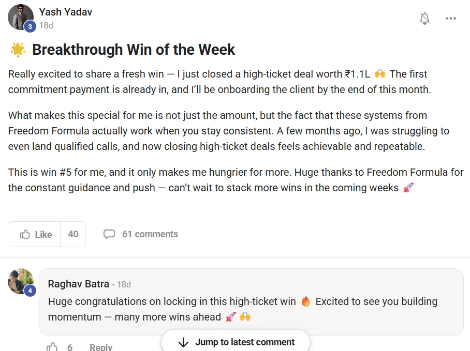This screenshot has height=351, width=470.
Task: Click the 40 likes count to view likers
Action: (72, 234)
